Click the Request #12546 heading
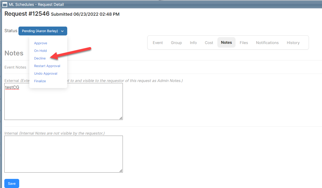 pyautogui.click(x=27, y=14)
